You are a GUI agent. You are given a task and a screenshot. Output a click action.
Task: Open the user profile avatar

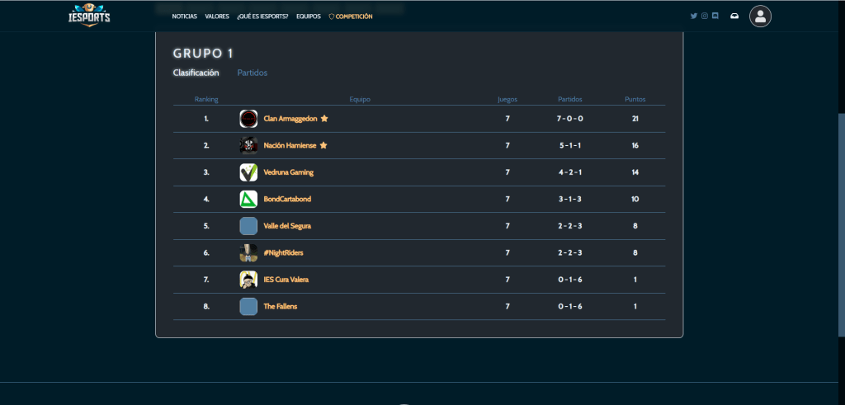click(x=760, y=16)
